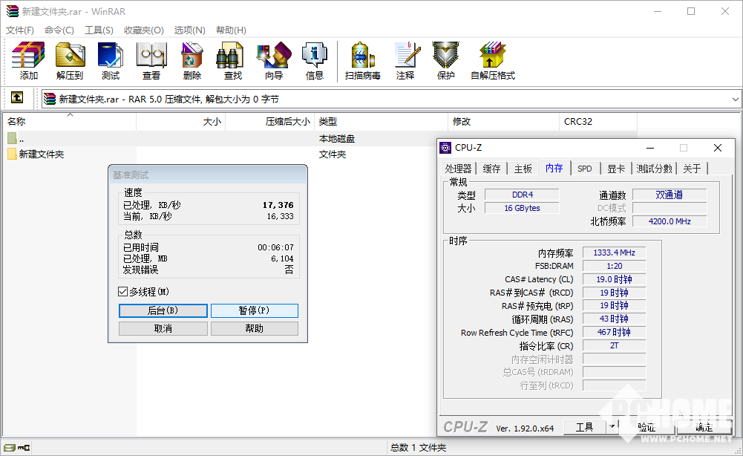Click the 添加 (Add) toolbar icon
Screen dimensions: 743x456
click(x=29, y=61)
